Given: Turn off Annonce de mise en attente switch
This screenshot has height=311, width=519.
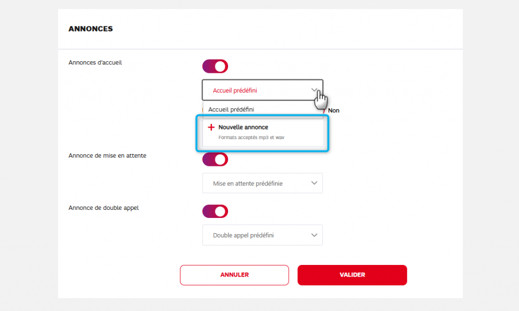Looking at the screenshot, I should (x=215, y=159).
